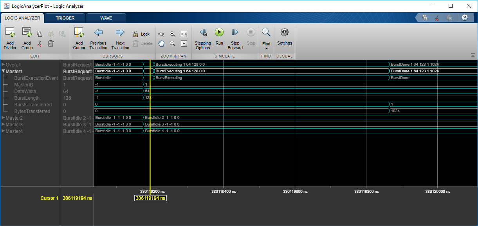Expand the Master2 signal group
Viewport: 478px width, 226px height.
pos(4,118)
